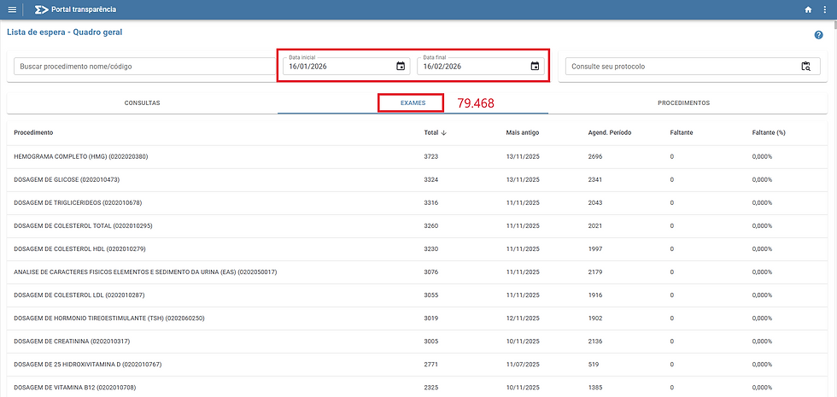
Task: Click scheduled value 1385
Action: [595, 388]
